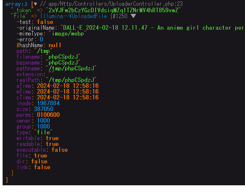Select the filename phpCSpdzJ value
Image resolution: width=245 pixels, height=194 pixels.
(63, 57)
